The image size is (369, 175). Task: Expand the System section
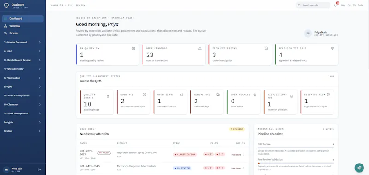pos(23,131)
